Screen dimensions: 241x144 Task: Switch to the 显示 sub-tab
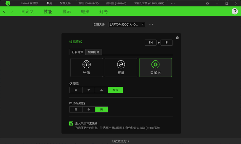(67, 12)
